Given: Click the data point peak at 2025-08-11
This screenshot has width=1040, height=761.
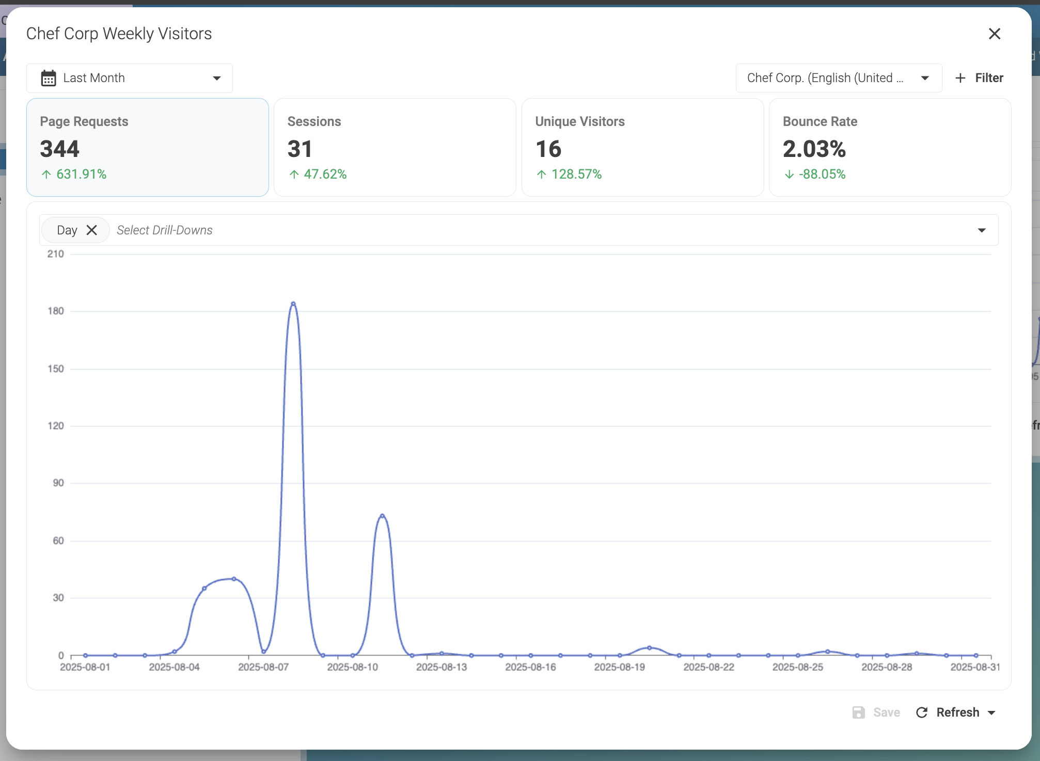Looking at the screenshot, I should tap(382, 516).
